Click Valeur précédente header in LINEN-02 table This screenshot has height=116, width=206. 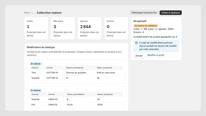tap(75, 94)
